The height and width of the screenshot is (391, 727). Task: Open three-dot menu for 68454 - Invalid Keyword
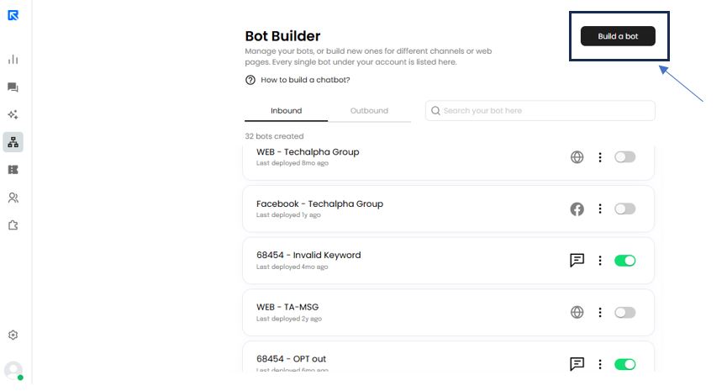(600, 261)
